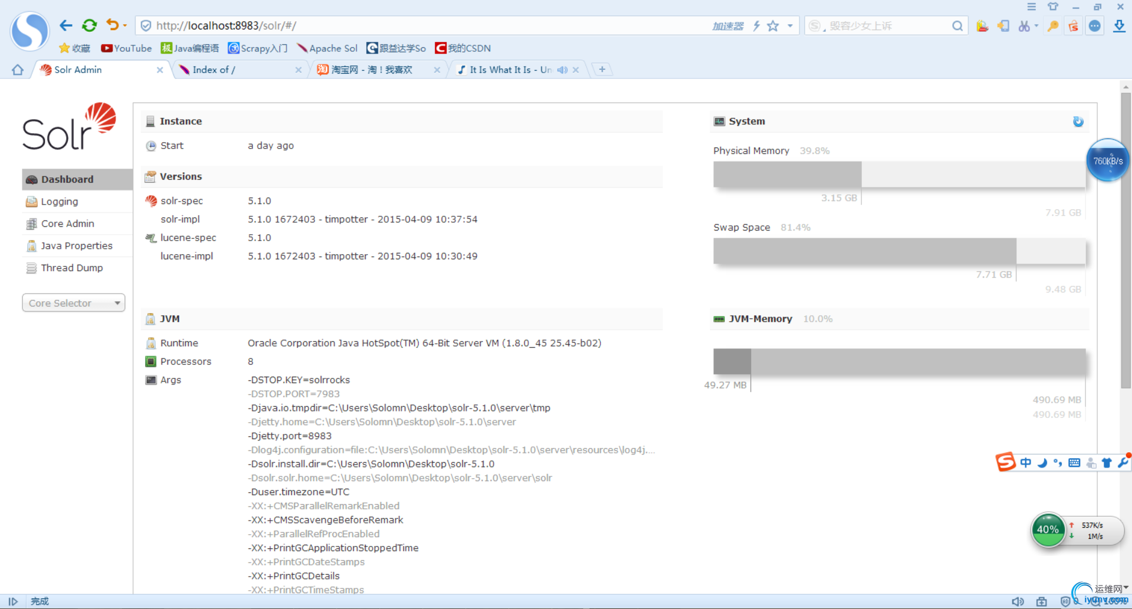
Task: Click the 760KB/s floating speed ball
Action: [1108, 160]
